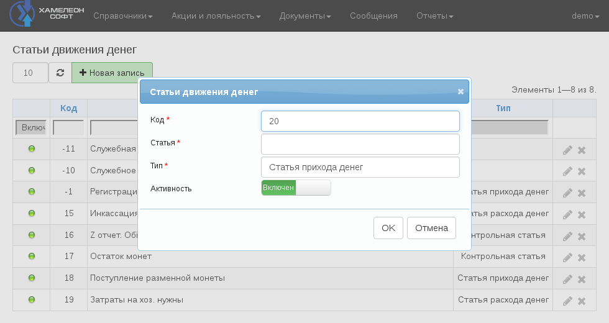Click green status indicator for code 18
Image resolution: width=609 pixels, height=323 pixels.
pyautogui.click(x=32, y=278)
